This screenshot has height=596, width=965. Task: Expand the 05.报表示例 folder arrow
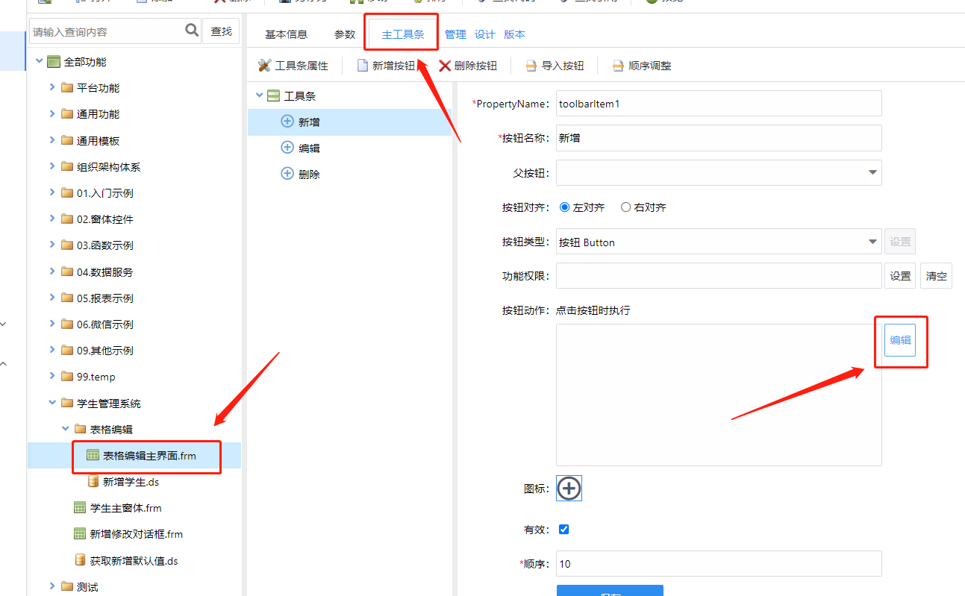click(52, 298)
